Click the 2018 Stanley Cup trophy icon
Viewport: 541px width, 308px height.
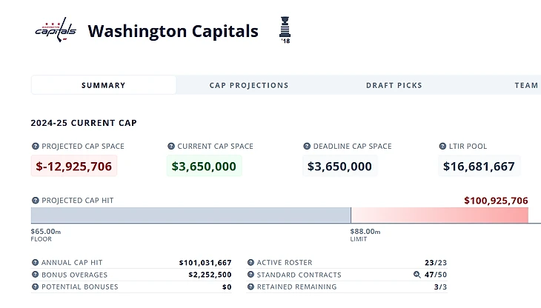(x=285, y=30)
